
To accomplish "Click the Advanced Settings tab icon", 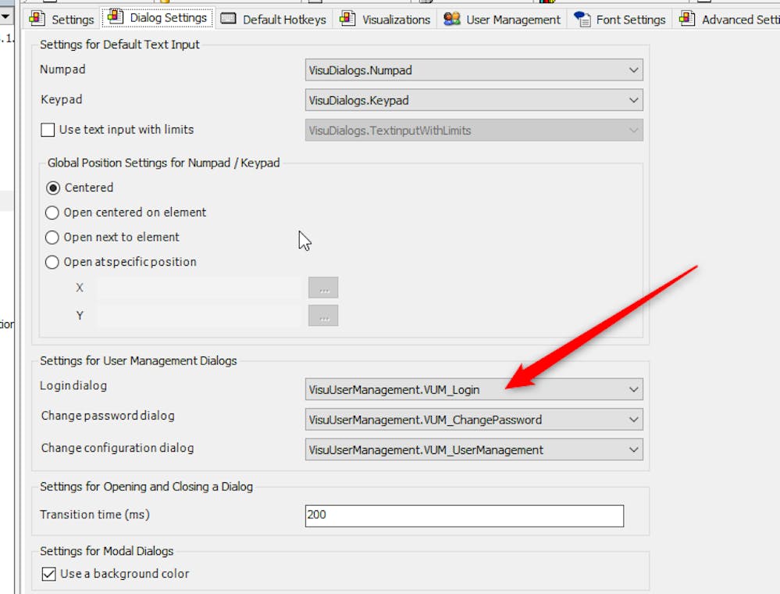I will [687, 19].
